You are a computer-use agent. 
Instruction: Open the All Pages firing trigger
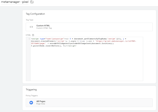tap(89, 103)
